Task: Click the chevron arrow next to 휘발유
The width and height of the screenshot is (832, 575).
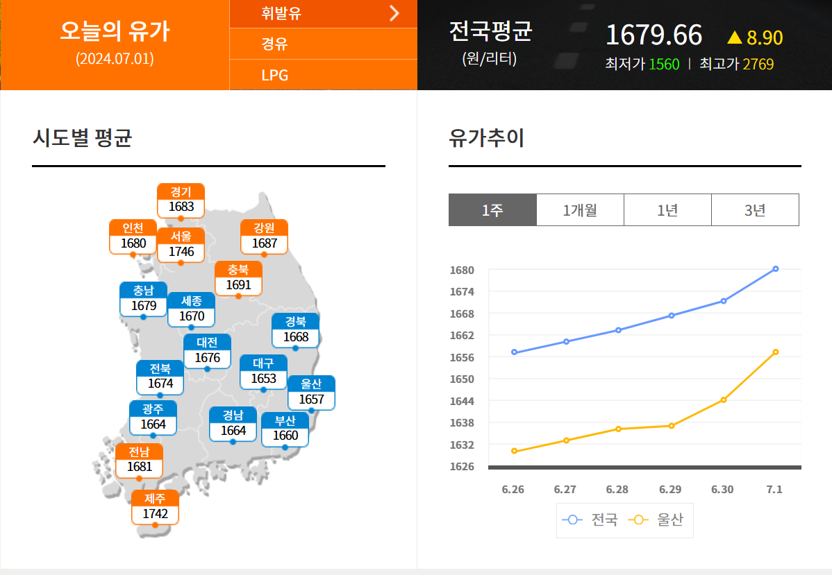Action: pos(394,13)
